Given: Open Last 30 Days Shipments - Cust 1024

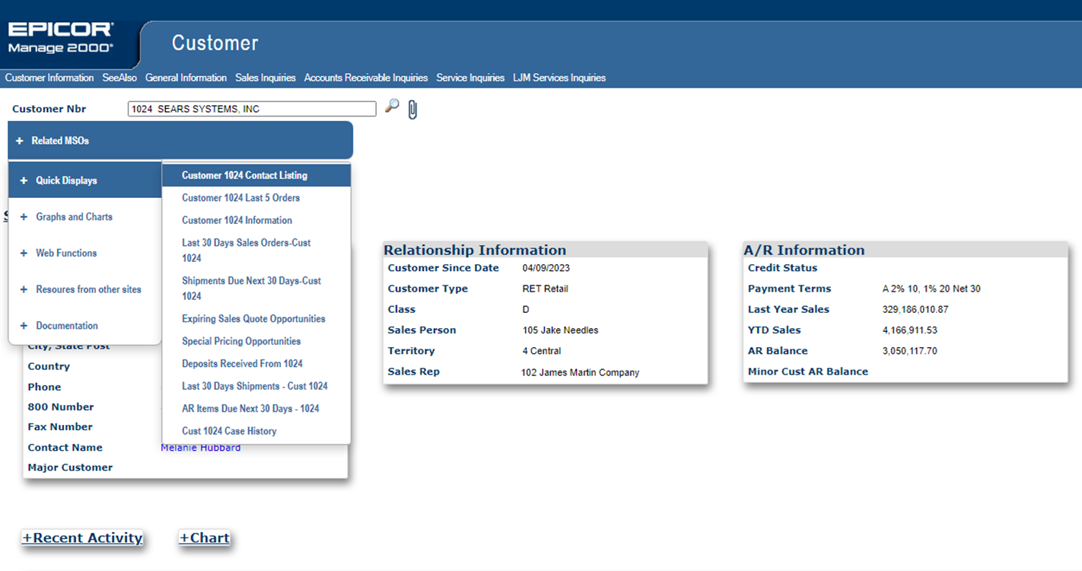Looking at the screenshot, I should tap(256, 386).
